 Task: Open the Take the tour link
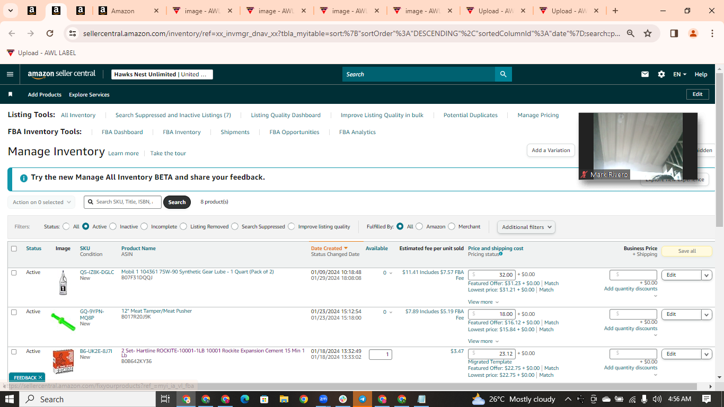pos(168,153)
